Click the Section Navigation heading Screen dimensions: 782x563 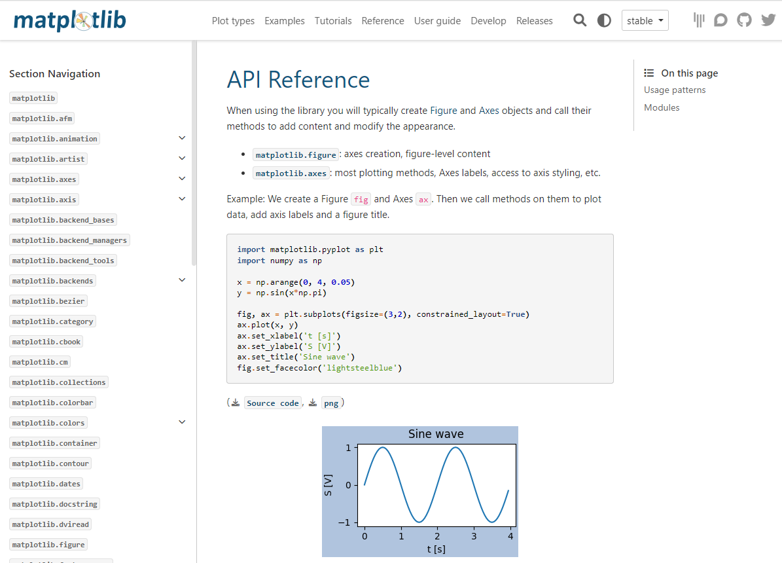tap(54, 74)
